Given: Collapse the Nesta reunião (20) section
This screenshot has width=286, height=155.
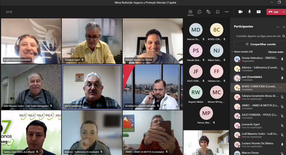Looking at the screenshot, I should (x=232, y=52).
